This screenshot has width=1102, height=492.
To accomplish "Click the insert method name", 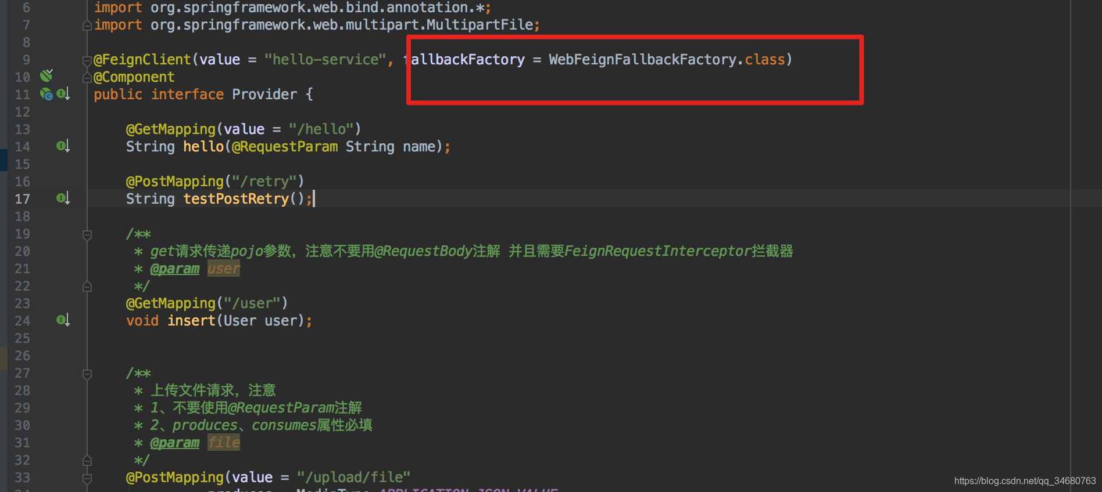I will [191, 321].
